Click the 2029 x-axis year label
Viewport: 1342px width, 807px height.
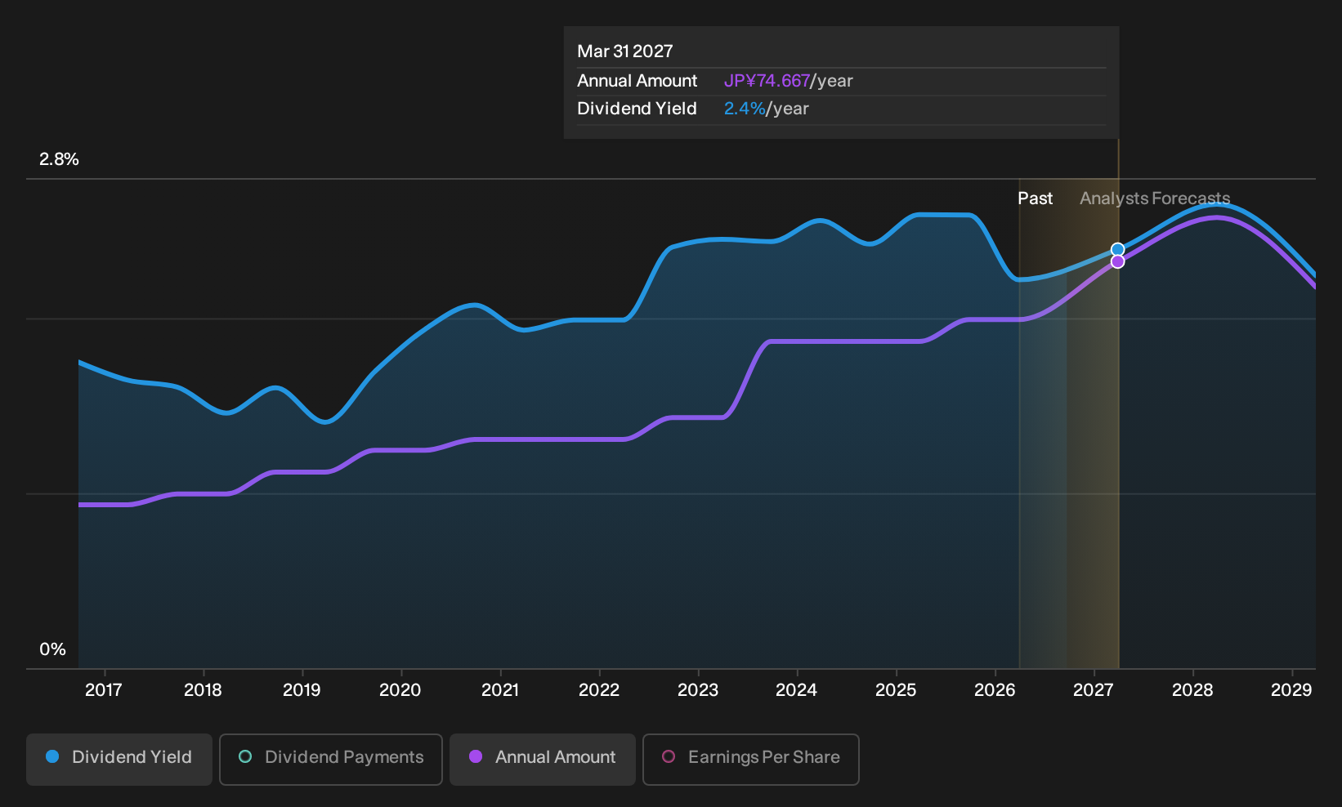tap(1291, 690)
